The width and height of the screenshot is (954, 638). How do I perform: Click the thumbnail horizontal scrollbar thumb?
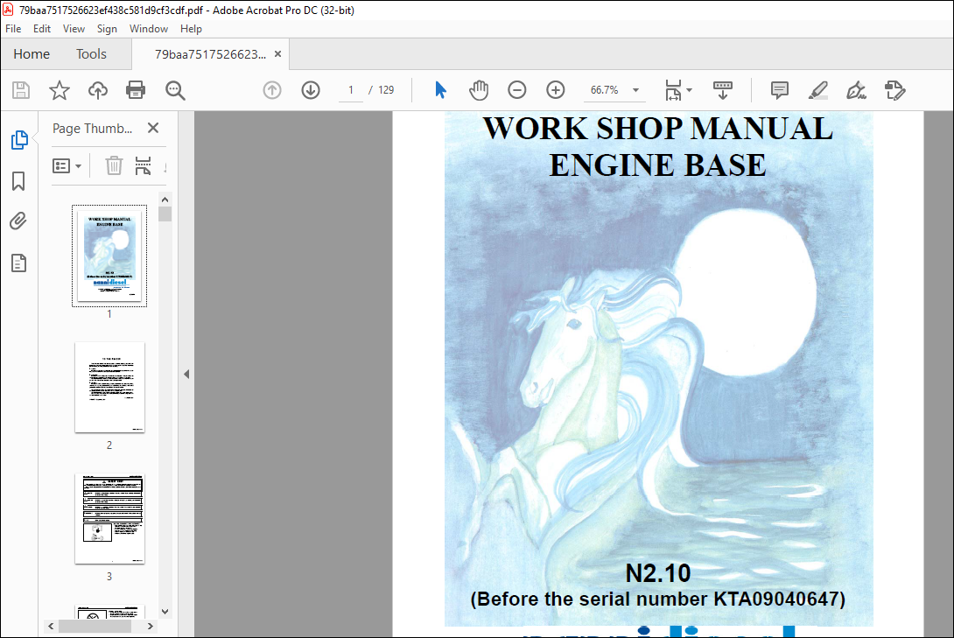(95, 626)
